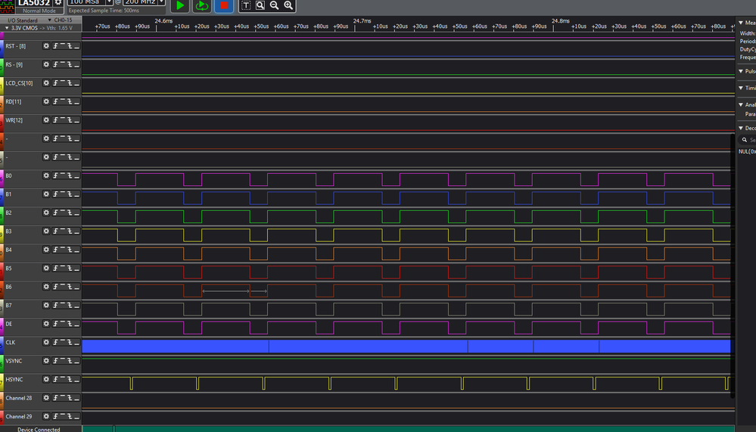Open settings gear for the VSYNC channel
756x432 pixels.
pyautogui.click(x=46, y=361)
